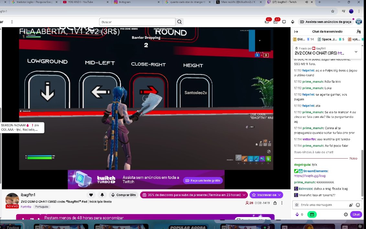
Task: Open the three-dot menu in Twitch top nav
Action: coord(12,22)
